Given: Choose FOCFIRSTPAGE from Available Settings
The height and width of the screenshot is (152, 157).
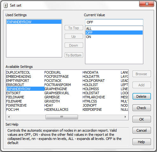Looking at the screenshot, I should point(56,76).
